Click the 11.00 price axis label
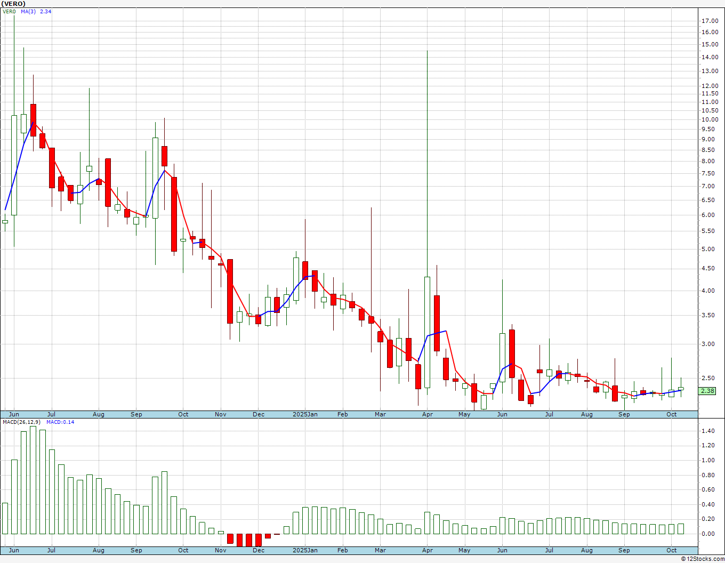Image resolution: width=725 pixels, height=563 pixels. tap(710, 102)
